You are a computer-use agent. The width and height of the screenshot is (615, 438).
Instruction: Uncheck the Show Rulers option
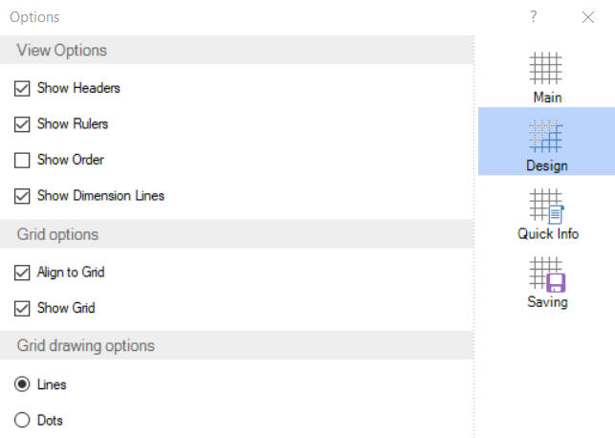[x=23, y=123]
